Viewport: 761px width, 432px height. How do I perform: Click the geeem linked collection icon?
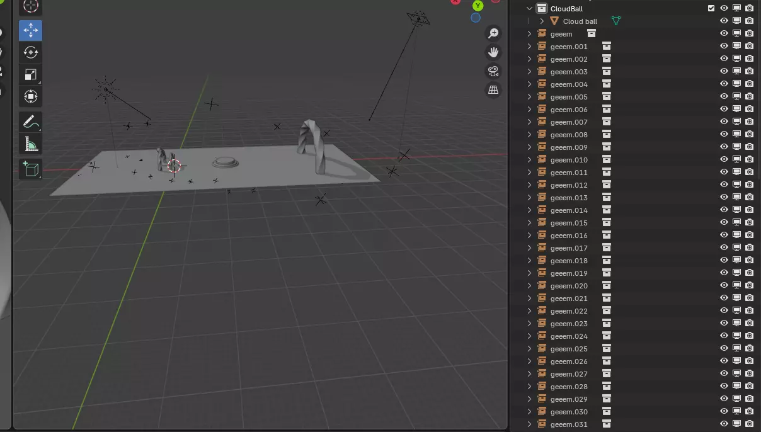point(592,34)
